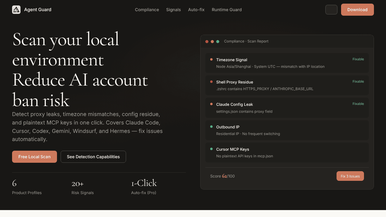
Task: Click the '20+' stat number
Action: [x=78, y=184]
